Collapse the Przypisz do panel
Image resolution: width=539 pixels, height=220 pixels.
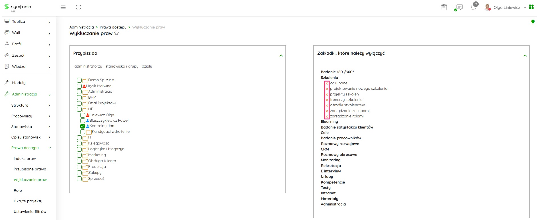tap(281, 56)
